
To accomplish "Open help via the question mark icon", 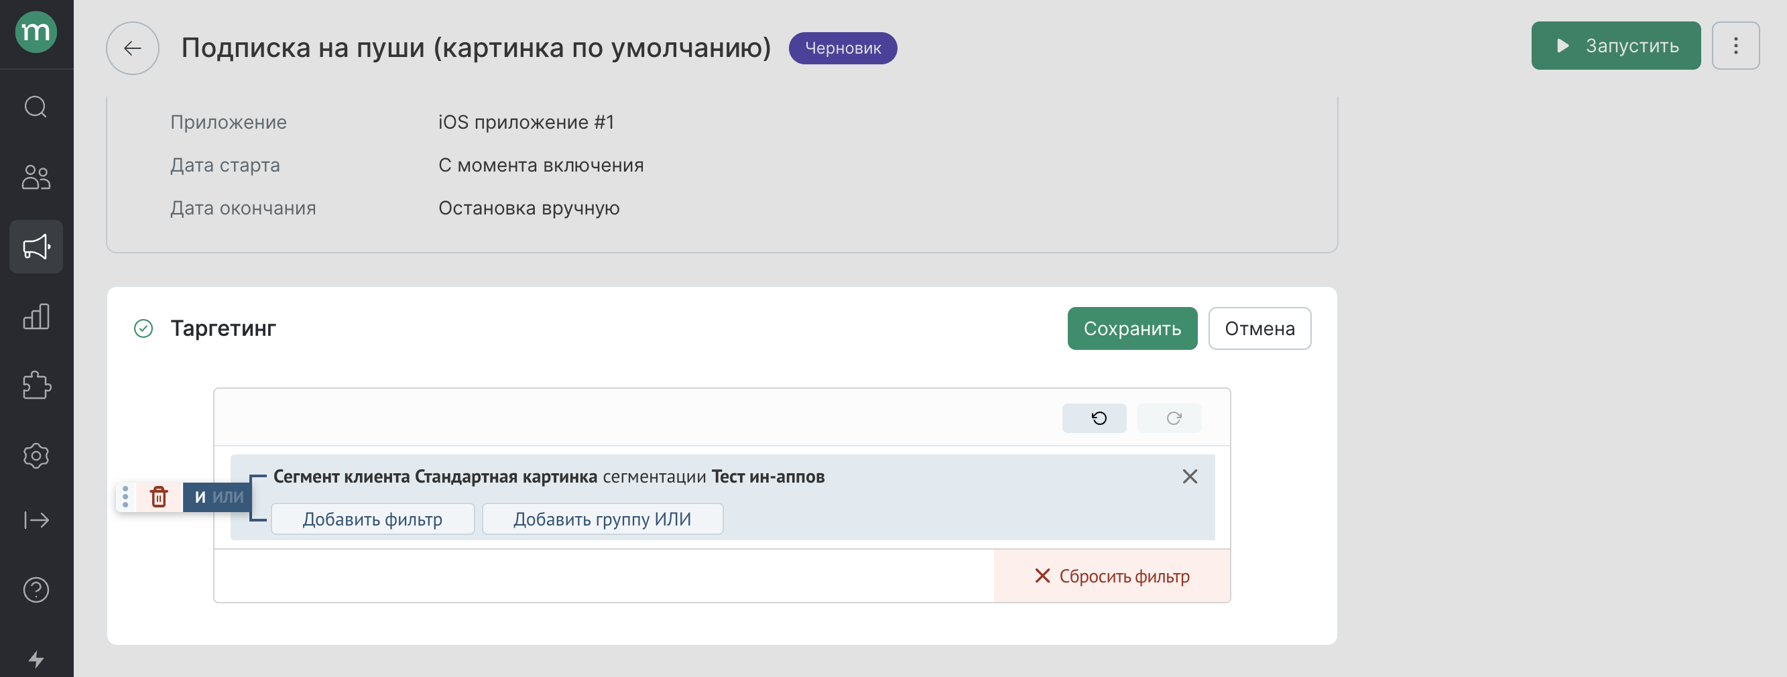I will (x=36, y=590).
